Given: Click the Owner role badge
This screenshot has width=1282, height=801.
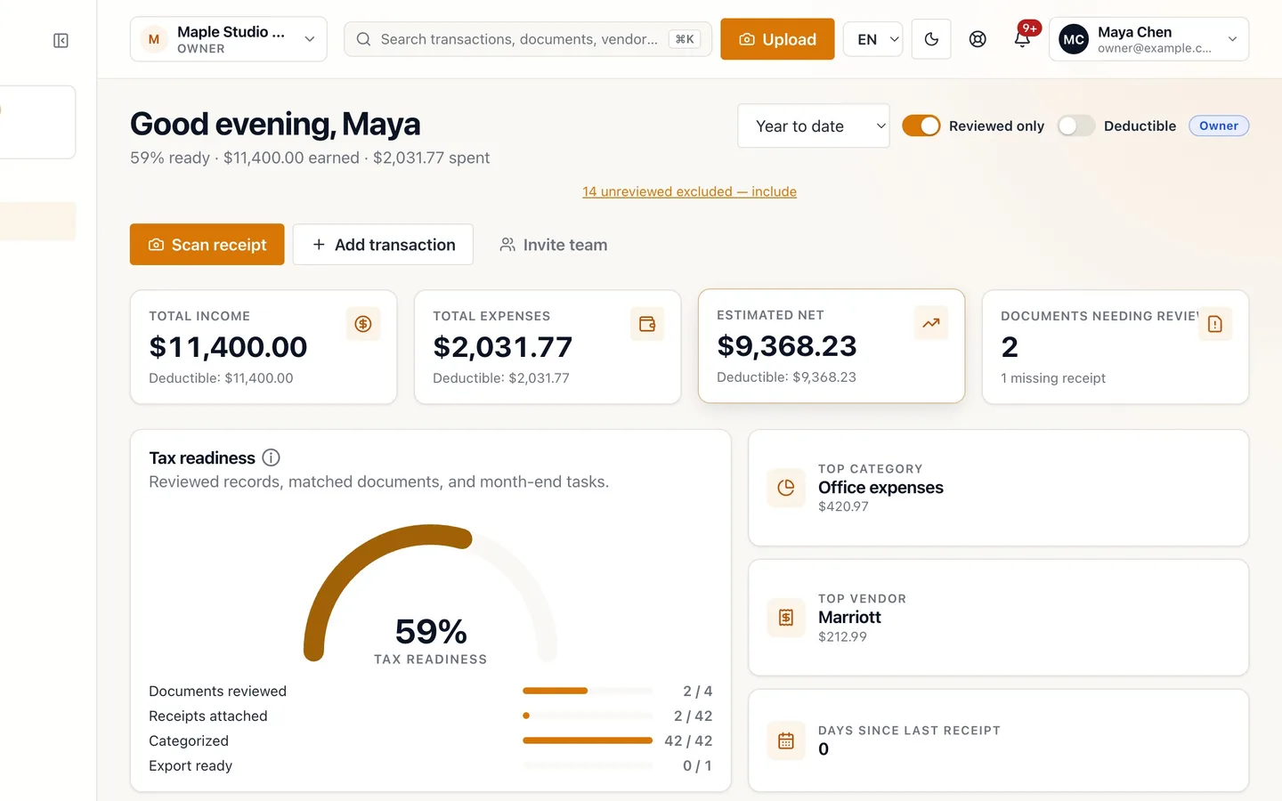Looking at the screenshot, I should tap(1219, 125).
